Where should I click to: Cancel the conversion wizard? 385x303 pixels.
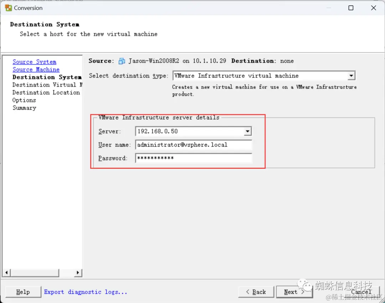tap(361, 292)
